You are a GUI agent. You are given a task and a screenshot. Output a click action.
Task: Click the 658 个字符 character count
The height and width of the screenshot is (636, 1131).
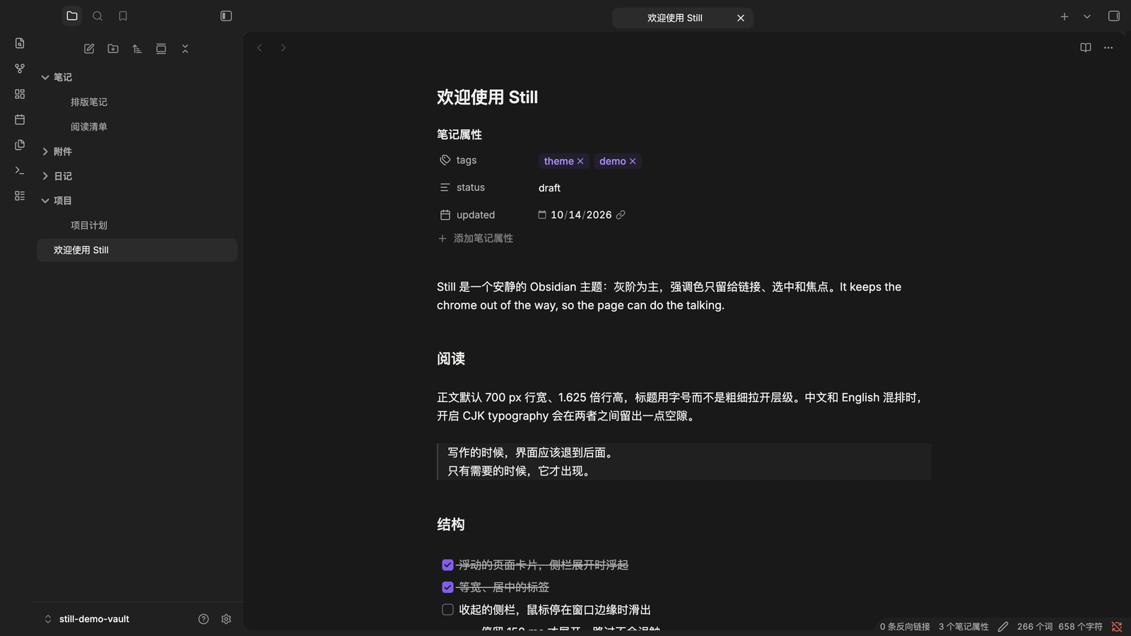pos(1081,627)
